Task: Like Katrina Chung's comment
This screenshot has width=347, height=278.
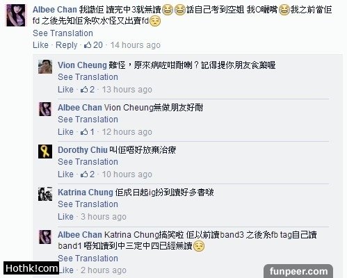Action: [x=65, y=217]
